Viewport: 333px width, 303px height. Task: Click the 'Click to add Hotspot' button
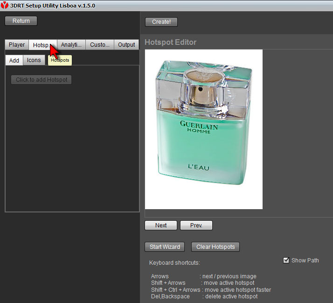click(41, 79)
